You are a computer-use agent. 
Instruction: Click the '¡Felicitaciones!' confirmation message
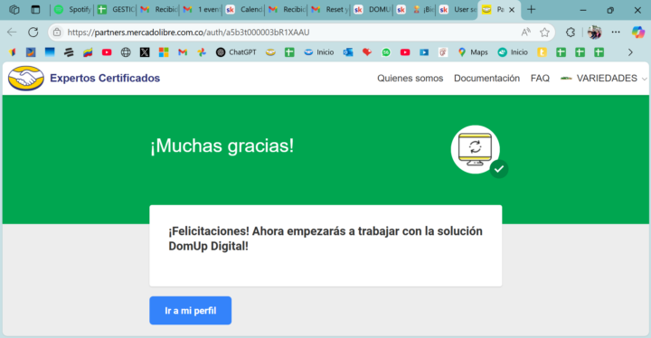[325, 239]
